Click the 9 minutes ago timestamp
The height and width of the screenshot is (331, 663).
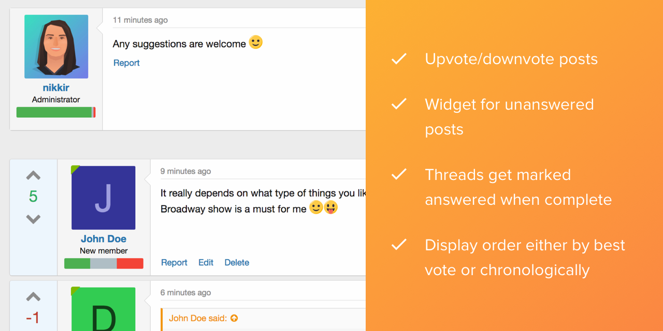[x=185, y=171]
